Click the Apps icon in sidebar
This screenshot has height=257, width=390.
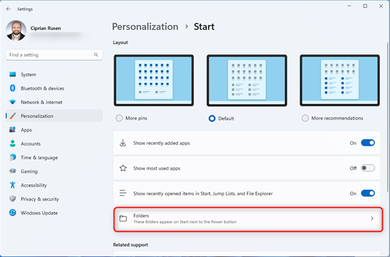click(x=13, y=130)
